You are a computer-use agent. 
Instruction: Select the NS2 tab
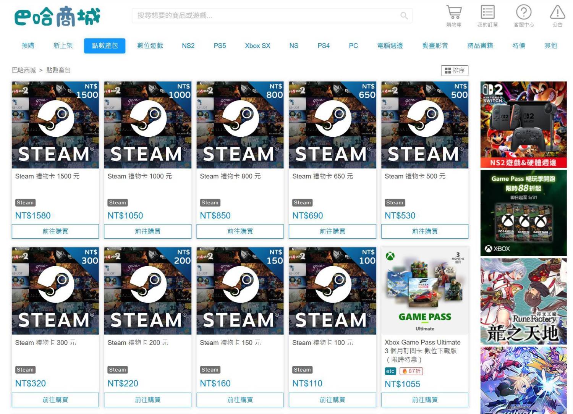pyautogui.click(x=188, y=46)
